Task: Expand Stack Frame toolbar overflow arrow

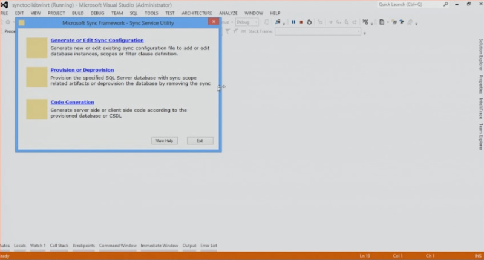Action: click(x=365, y=33)
